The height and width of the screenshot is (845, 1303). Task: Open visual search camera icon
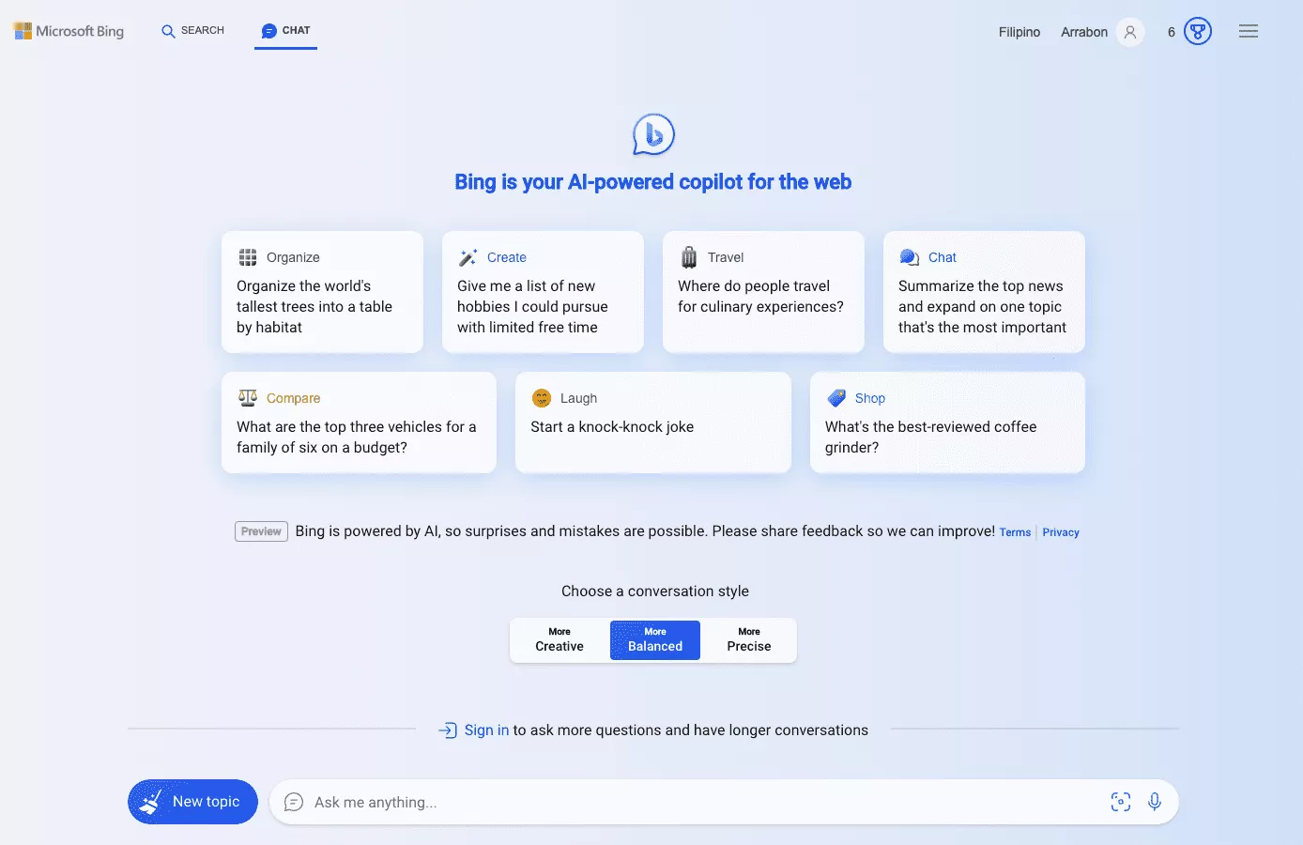[1121, 802]
